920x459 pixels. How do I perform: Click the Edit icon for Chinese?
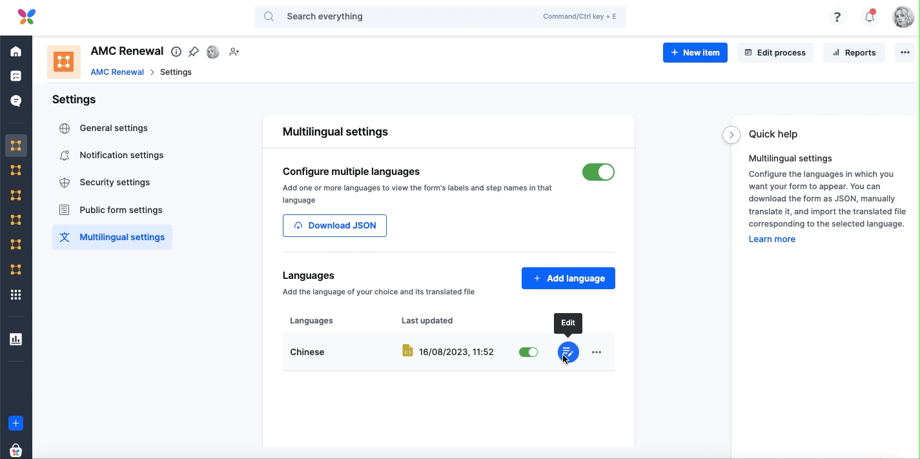click(567, 352)
